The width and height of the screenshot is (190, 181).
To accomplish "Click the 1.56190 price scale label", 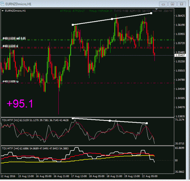I will pyautogui.click(x=180, y=25).
